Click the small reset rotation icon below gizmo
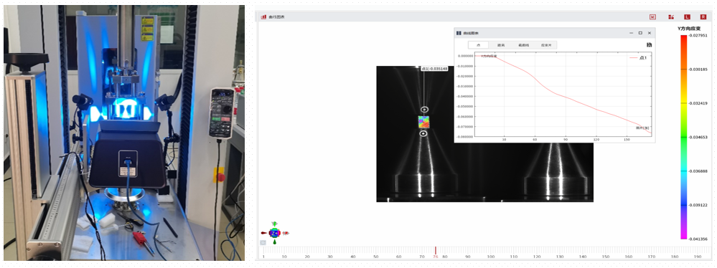 263,243
